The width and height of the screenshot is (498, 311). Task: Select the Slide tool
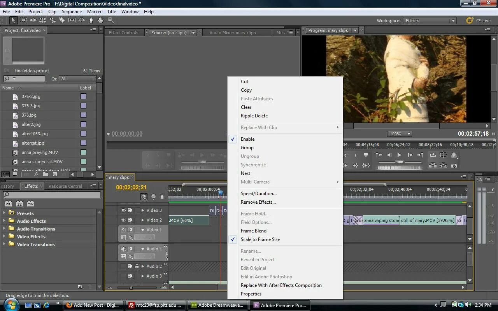point(82,20)
